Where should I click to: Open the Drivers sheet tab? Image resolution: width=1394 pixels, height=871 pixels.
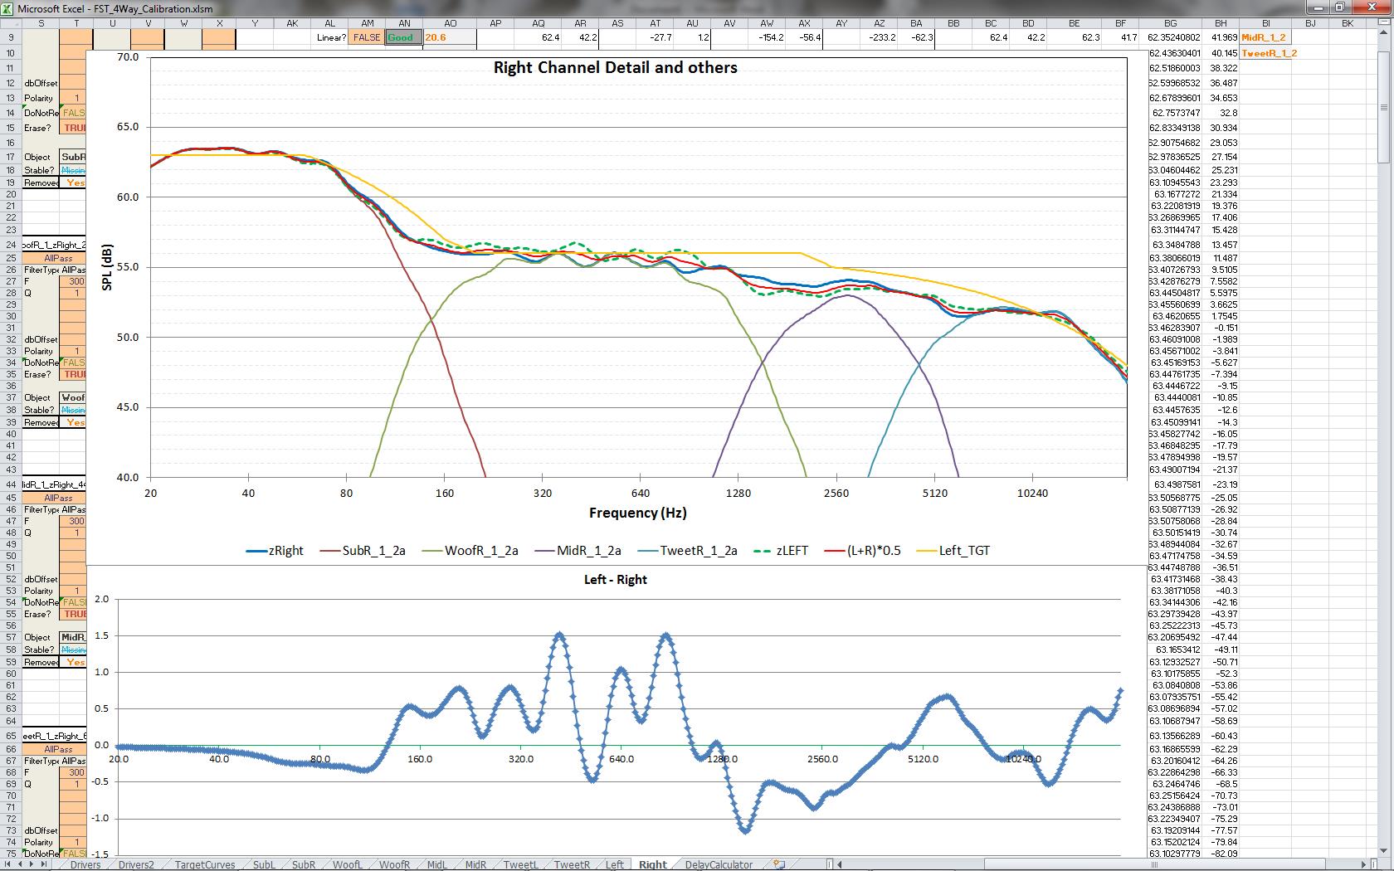coord(85,864)
